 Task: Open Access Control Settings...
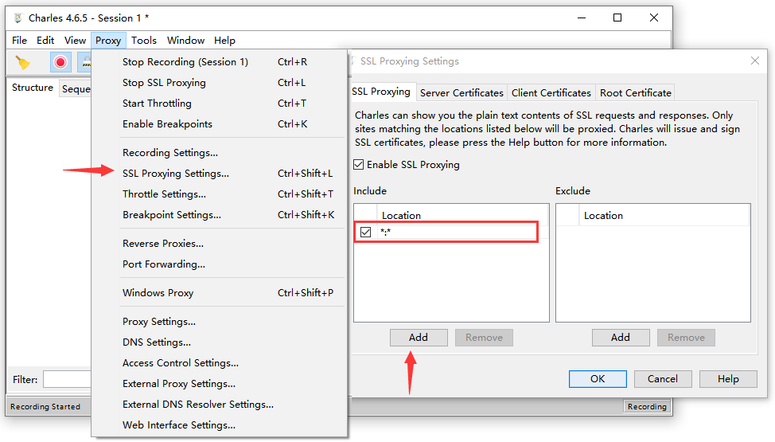(x=220, y=364)
